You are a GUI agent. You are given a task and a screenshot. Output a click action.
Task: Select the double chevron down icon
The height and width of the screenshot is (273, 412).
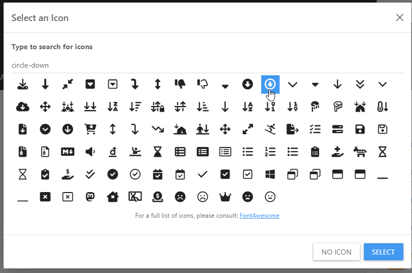[360, 84]
